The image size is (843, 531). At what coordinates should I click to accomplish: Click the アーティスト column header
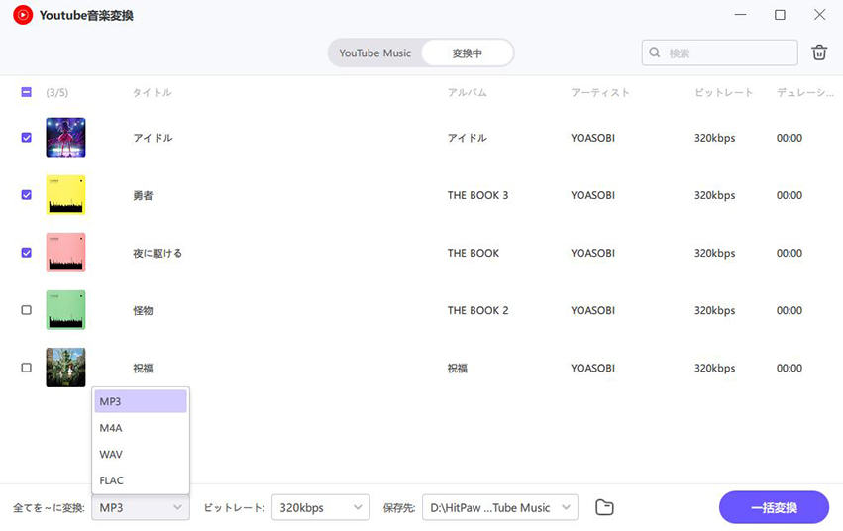[600, 92]
